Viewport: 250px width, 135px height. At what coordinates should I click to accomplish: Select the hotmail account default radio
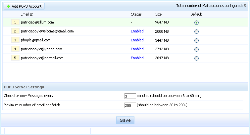point(197,58)
